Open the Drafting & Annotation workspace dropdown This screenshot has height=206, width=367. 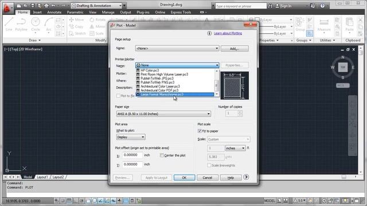pos(97,5)
